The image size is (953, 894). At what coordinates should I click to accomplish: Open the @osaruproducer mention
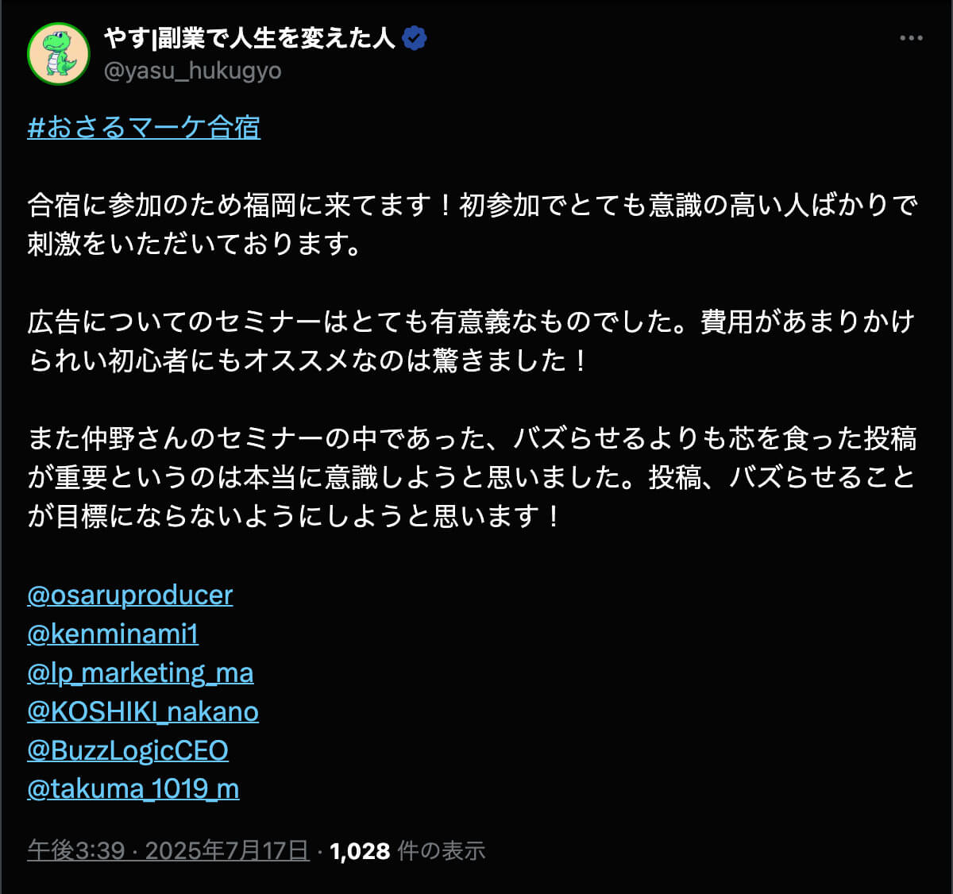coord(130,595)
